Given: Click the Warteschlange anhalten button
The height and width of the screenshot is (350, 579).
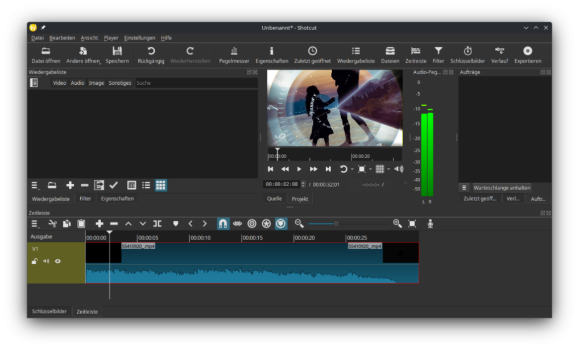Looking at the screenshot, I should click(x=502, y=187).
